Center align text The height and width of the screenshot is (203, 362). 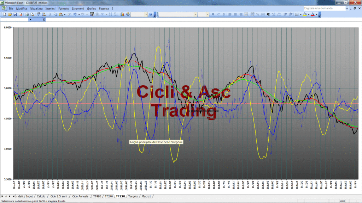235,14
